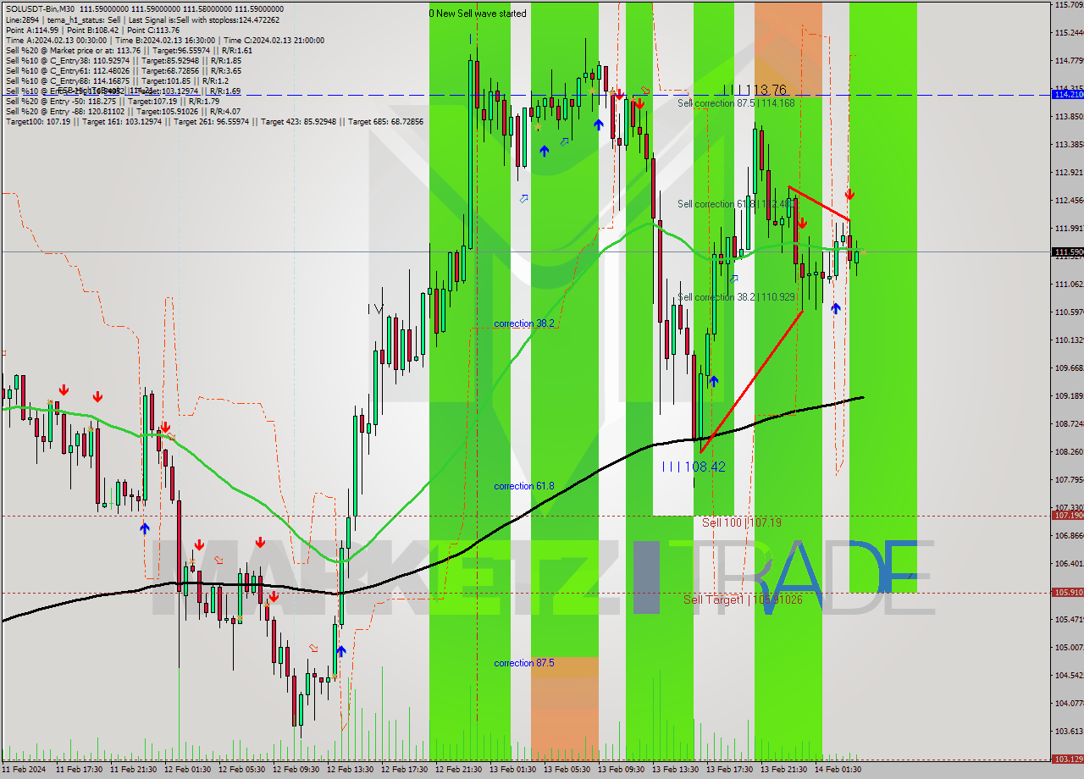Click the 103.613 price axis value
1084x779 pixels.
click(1069, 731)
